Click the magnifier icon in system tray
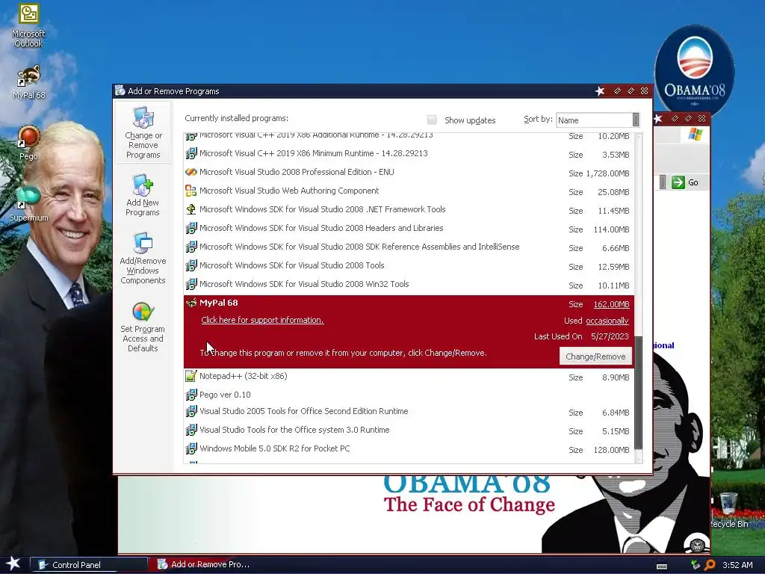The width and height of the screenshot is (765, 574). (710, 565)
